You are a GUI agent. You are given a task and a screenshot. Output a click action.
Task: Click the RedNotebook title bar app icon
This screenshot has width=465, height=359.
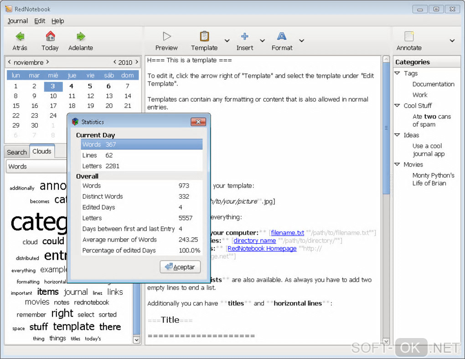pyautogui.click(x=9, y=9)
